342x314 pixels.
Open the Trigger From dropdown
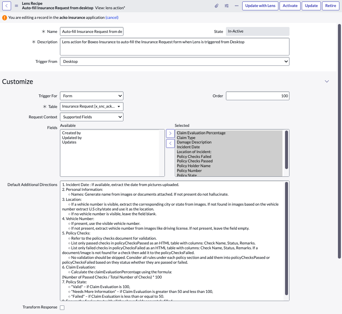[175, 61]
